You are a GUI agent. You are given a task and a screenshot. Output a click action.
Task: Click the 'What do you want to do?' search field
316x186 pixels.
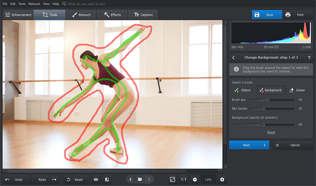coord(86,4)
